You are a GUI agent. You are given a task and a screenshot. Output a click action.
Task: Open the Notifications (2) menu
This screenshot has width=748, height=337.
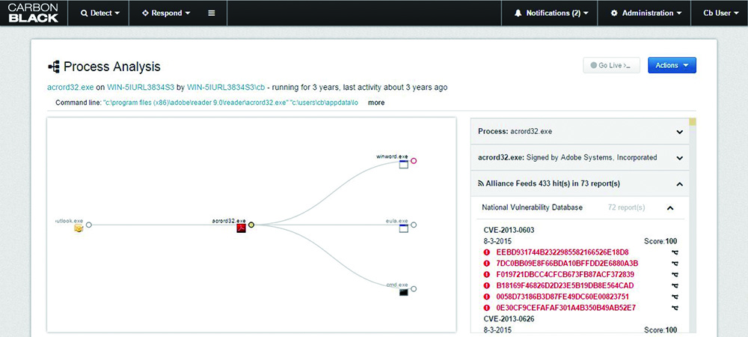(551, 13)
